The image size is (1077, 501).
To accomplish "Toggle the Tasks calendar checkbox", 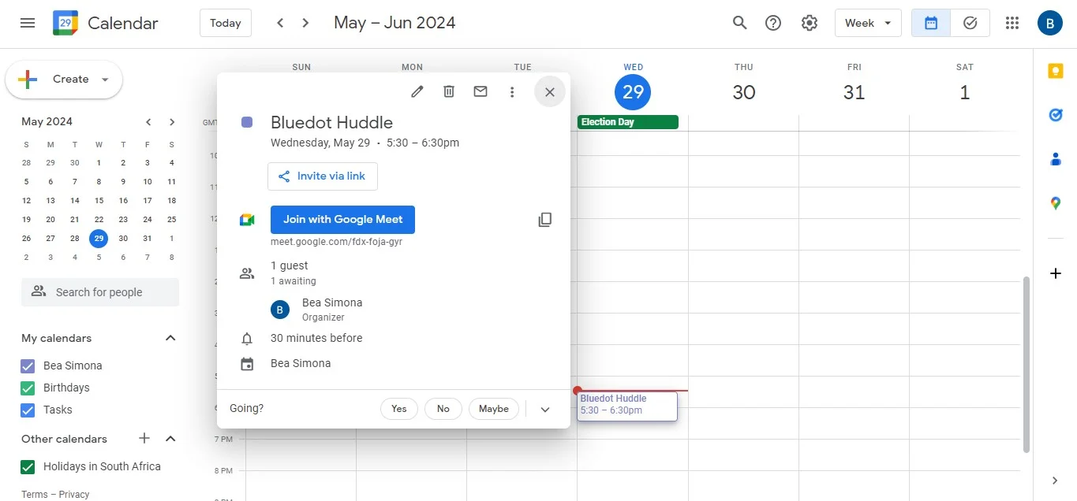I will coord(28,410).
